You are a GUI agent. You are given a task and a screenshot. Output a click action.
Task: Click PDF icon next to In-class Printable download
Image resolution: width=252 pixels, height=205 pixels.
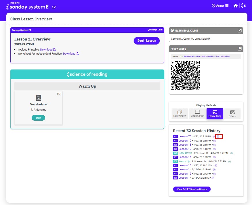pyautogui.click(x=54, y=49)
